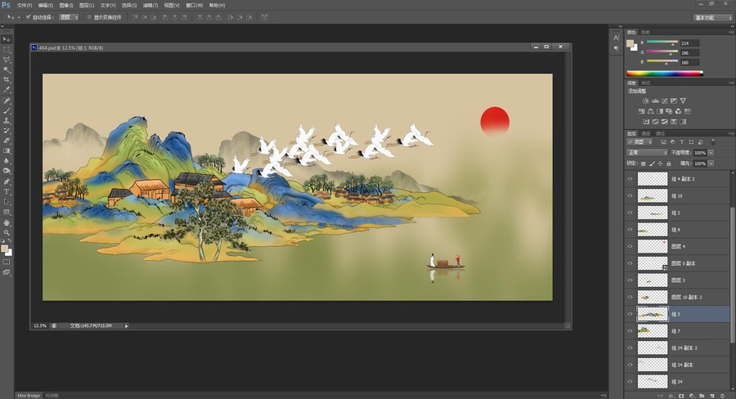Open the fill 填充 slider arrow
The height and width of the screenshot is (399, 736).
click(x=711, y=164)
